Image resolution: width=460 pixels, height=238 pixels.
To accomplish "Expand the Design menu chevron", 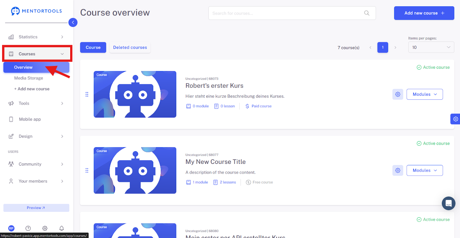I will point(62,136).
